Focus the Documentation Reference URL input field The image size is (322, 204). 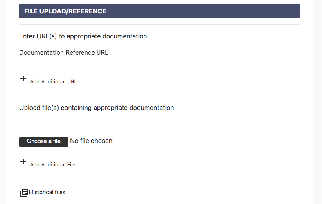160,53
